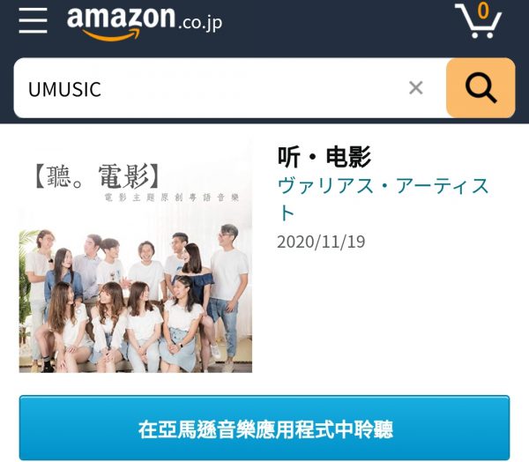Viewport: 529px width, 462px height.
Task: Click the group photo on the album art
Action: pyautogui.click(x=136, y=299)
